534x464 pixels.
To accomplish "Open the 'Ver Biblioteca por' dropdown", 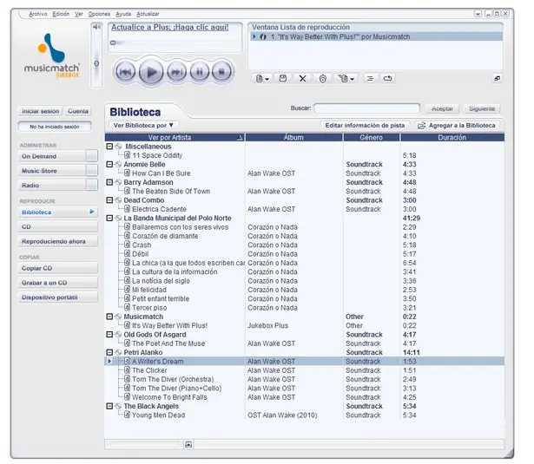I will pyautogui.click(x=143, y=126).
